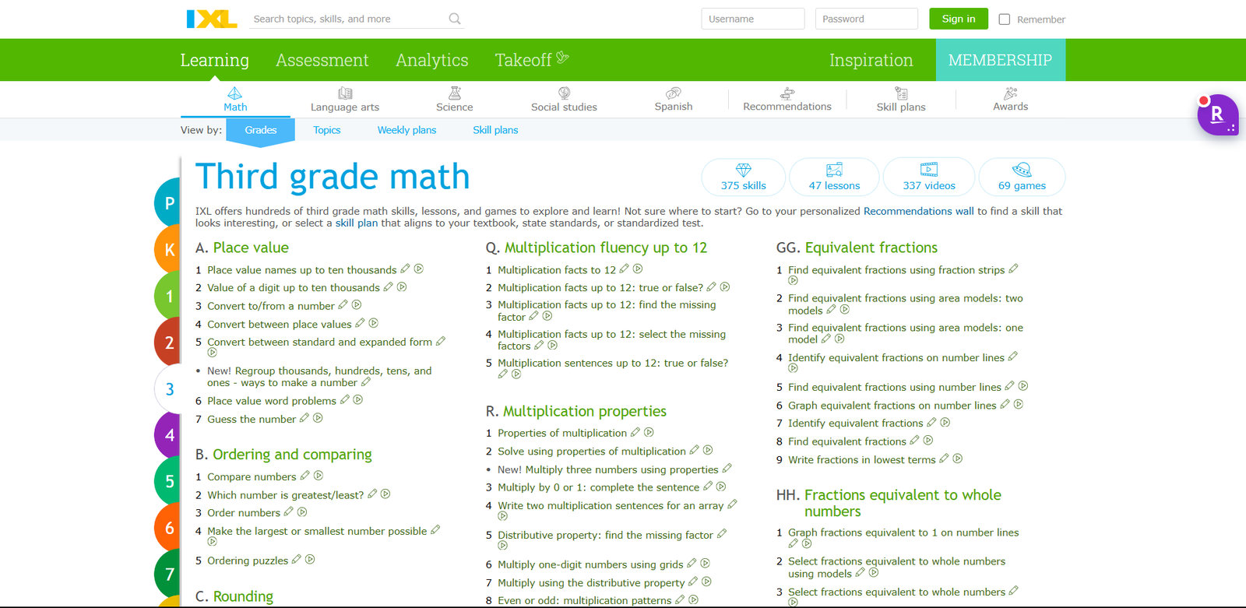Click the 375 skills diamond badge
This screenshot has height=608, width=1246.
coord(744,177)
